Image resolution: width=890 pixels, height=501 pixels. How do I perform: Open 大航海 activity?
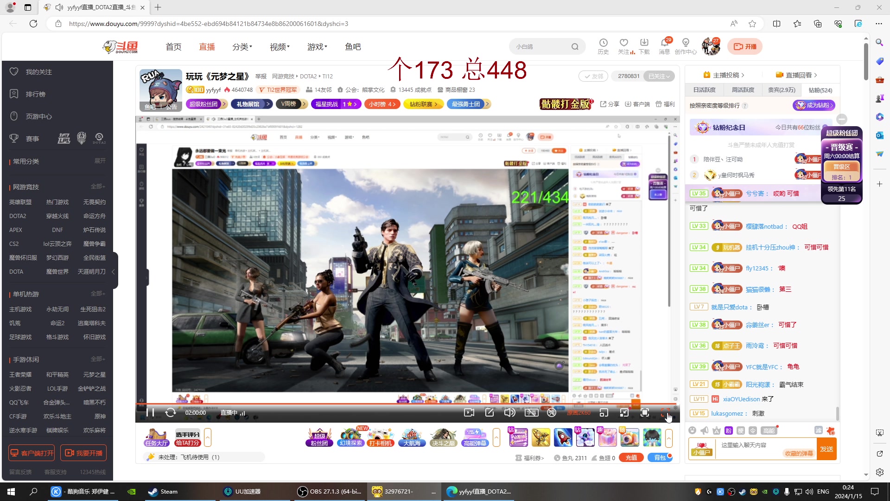[x=412, y=437]
